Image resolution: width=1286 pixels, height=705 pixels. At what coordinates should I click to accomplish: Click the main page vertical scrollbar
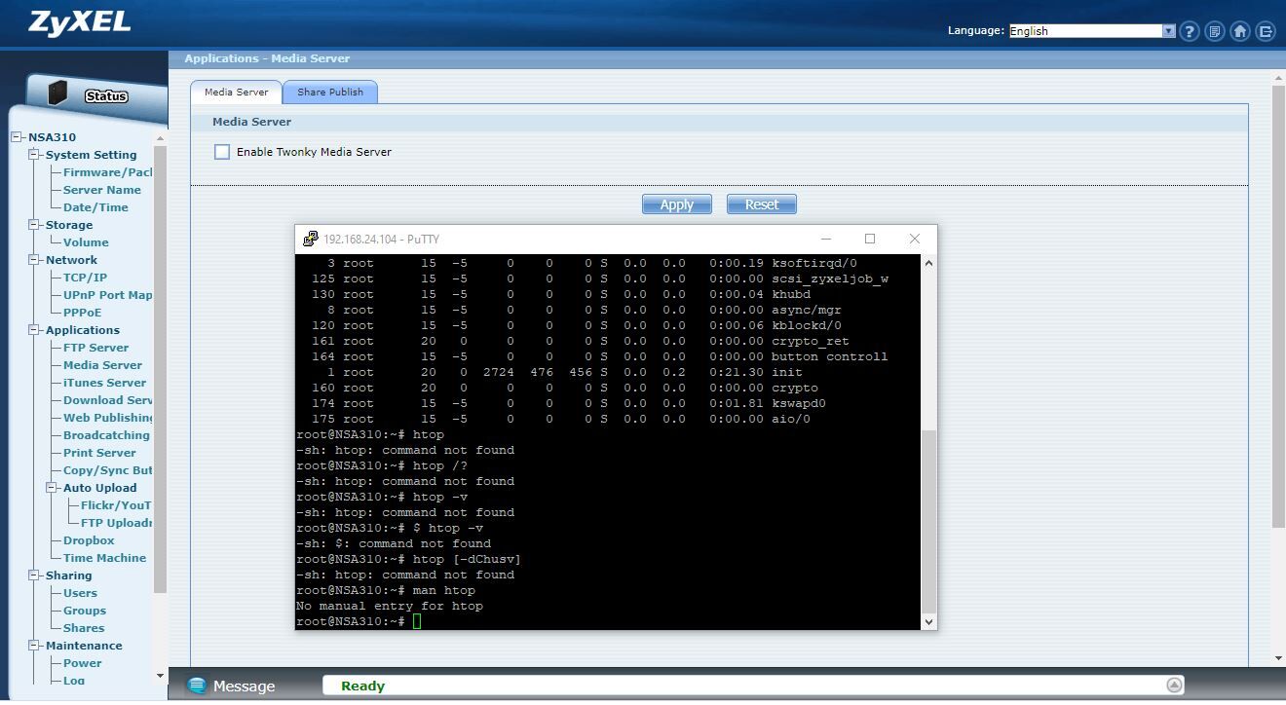1278,308
